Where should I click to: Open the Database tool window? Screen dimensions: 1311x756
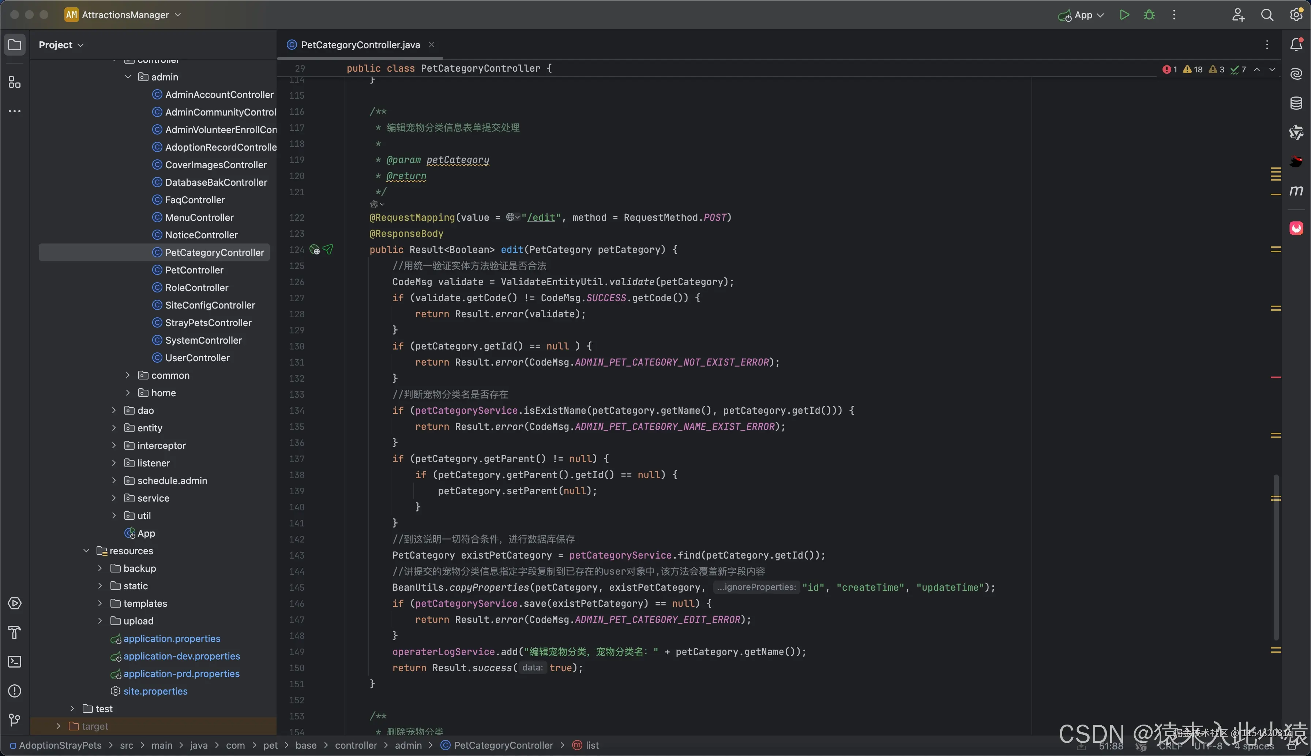pyautogui.click(x=1296, y=103)
